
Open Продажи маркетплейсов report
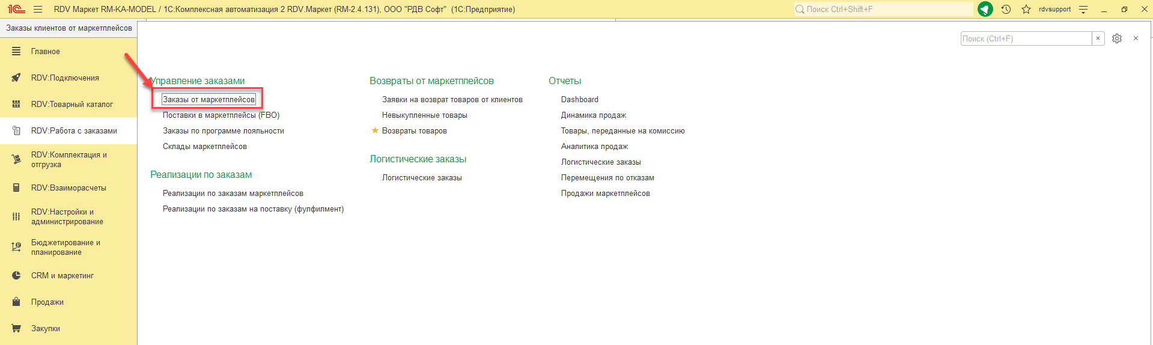pyautogui.click(x=606, y=194)
